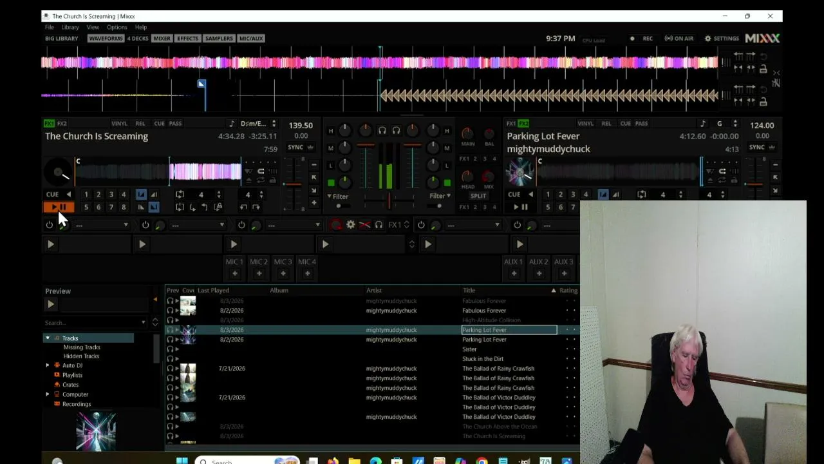Click the deck 1 CUE button
Viewport: 824px width, 464px height.
[x=53, y=195]
